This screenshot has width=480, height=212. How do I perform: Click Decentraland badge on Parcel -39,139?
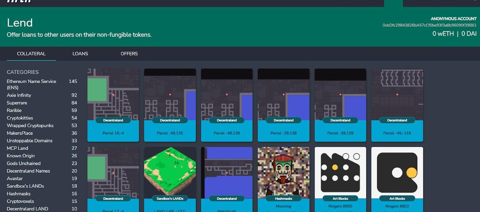pos(340,120)
